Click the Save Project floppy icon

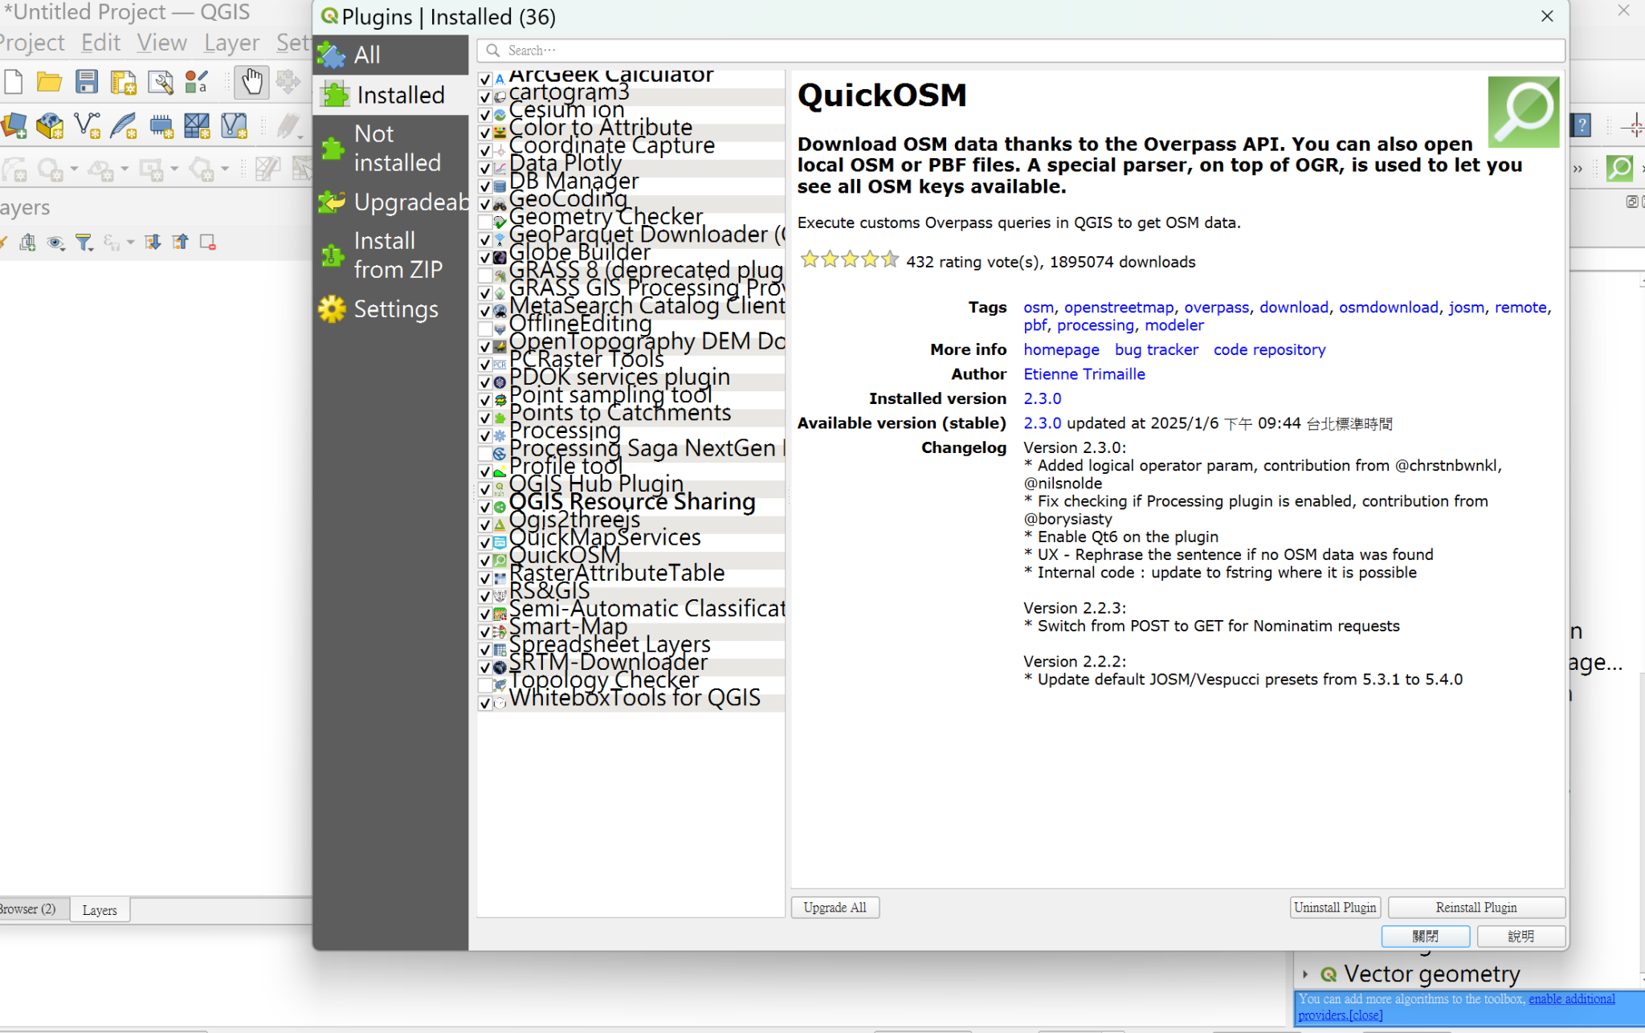(86, 82)
